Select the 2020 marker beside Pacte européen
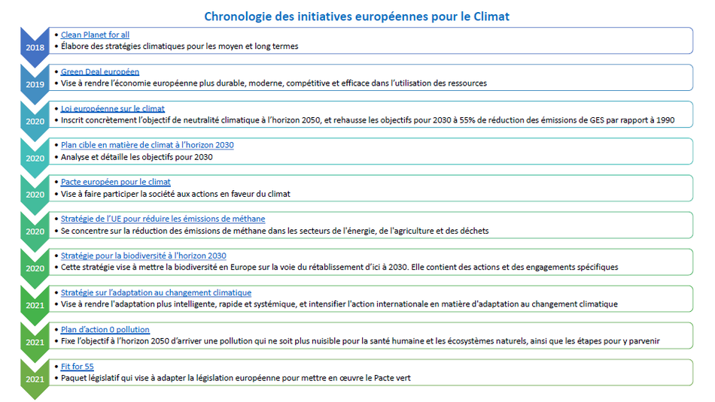The image size is (715, 402). tap(35, 195)
